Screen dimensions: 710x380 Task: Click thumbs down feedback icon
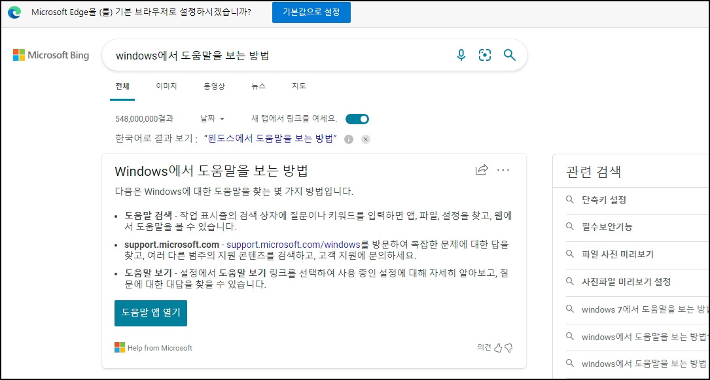click(508, 347)
